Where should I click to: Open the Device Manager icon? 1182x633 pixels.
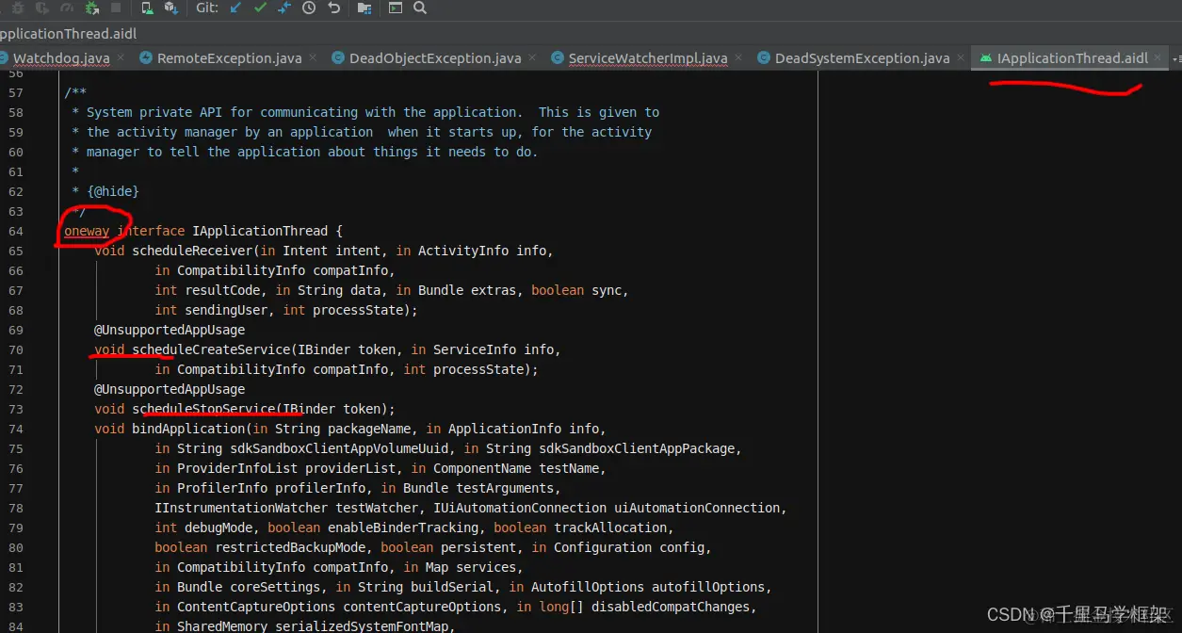(147, 8)
